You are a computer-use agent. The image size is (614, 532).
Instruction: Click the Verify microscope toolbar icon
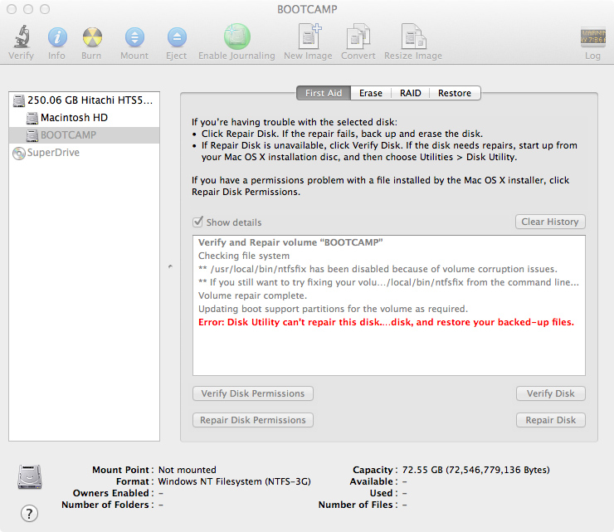(x=22, y=37)
